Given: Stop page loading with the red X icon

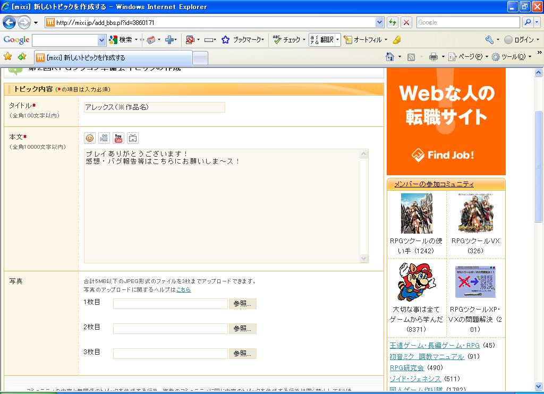Looking at the screenshot, I should coord(406,22).
